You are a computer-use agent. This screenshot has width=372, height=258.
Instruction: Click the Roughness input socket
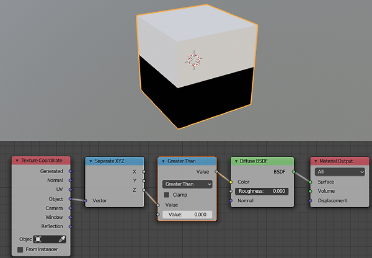coord(231,191)
